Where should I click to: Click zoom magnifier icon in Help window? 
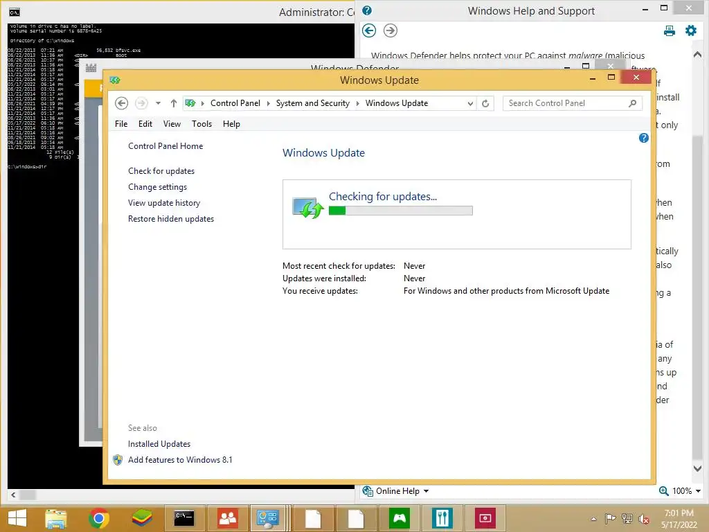664,491
